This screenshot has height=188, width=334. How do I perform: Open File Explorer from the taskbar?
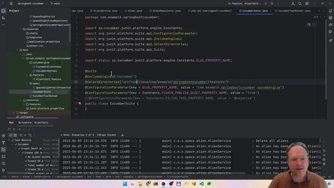point(140,184)
